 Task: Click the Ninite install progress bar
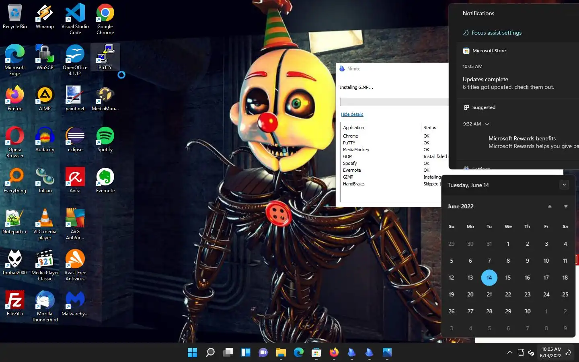point(394,102)
